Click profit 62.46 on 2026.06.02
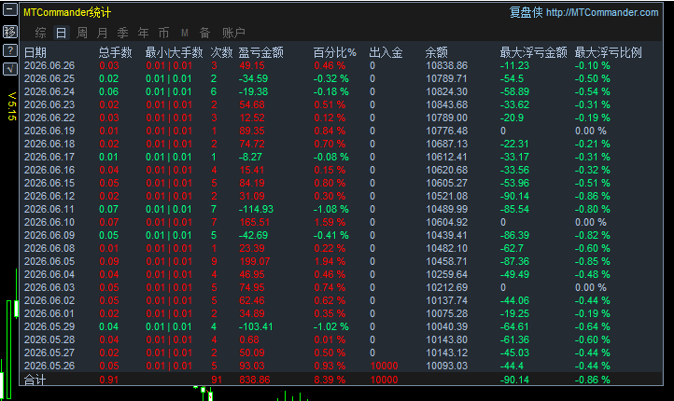The width and height of the screenshot is (674, 401). 252,300
